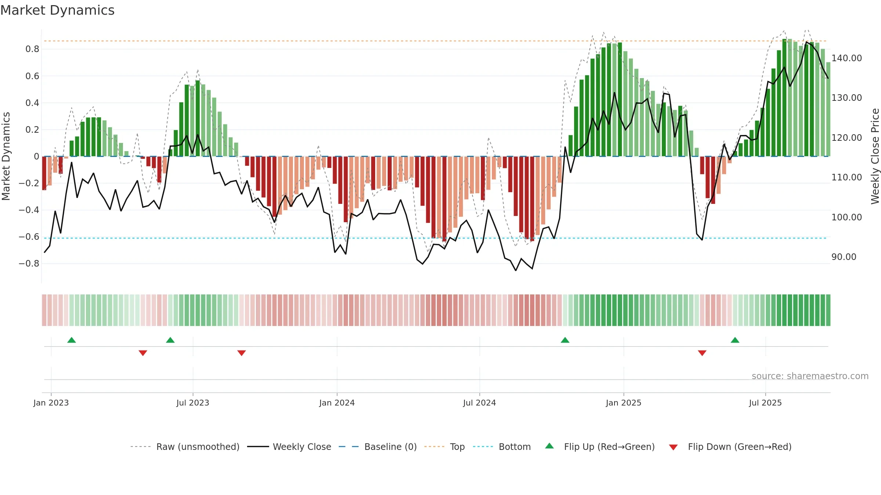The image size is (881, 495).
Task: Toggle Raw (unsmoothed) legend entry
Action: (185, 447)
